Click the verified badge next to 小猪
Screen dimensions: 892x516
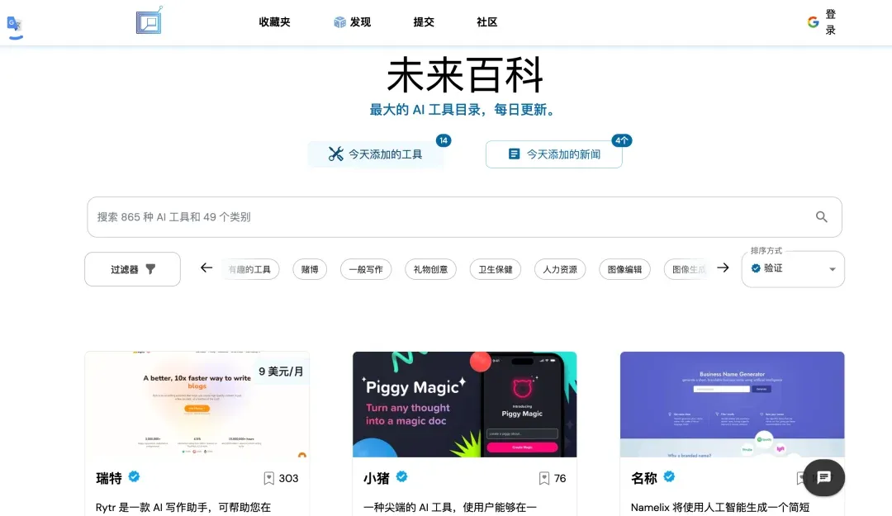tap(401, 476)
